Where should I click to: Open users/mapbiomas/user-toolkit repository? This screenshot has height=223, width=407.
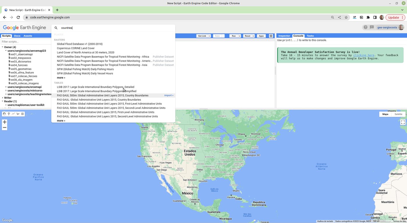click(x=26, y=105)
